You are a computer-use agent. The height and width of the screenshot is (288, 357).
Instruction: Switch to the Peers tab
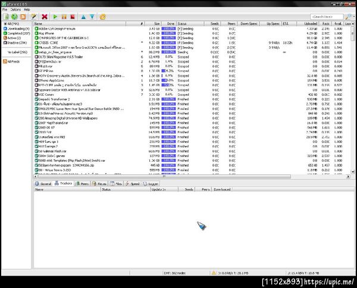(x=82, y=183)
